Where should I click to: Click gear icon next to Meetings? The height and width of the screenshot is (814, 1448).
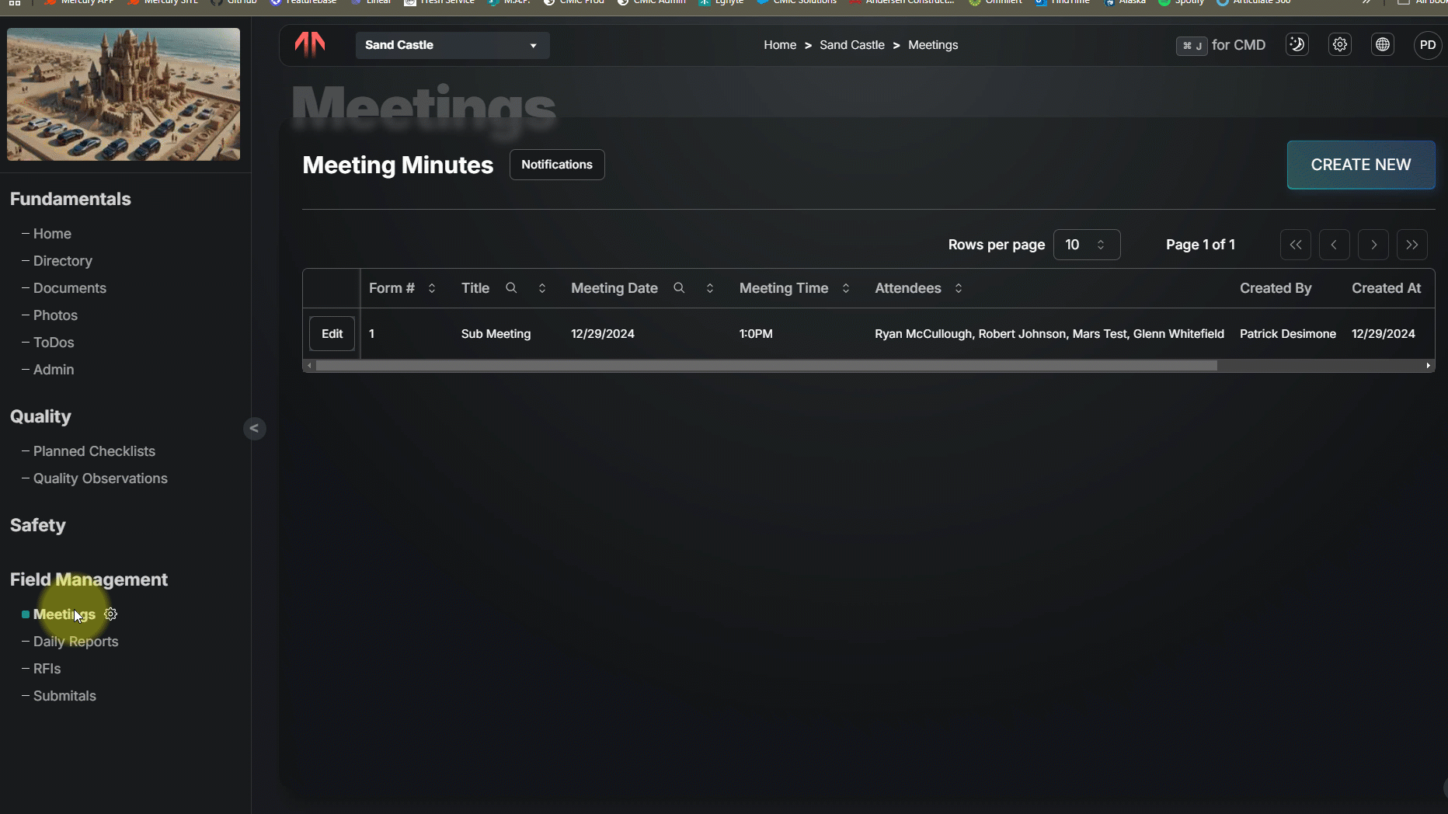point(111,614)
